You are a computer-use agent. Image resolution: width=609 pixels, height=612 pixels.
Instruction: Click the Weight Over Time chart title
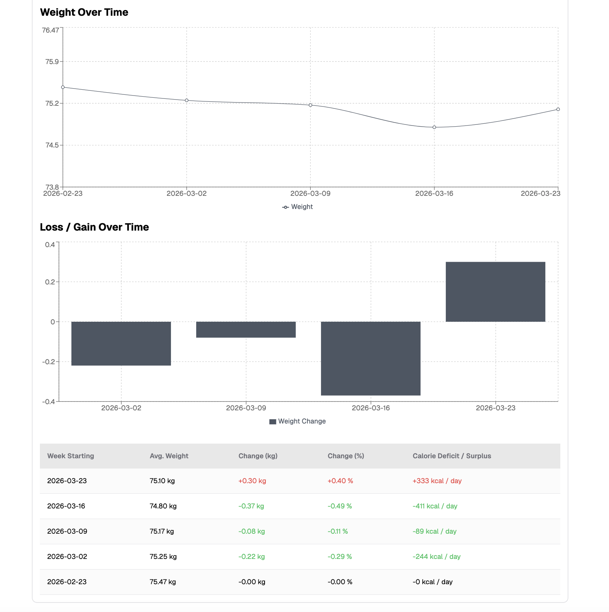[x=85, y=12]
